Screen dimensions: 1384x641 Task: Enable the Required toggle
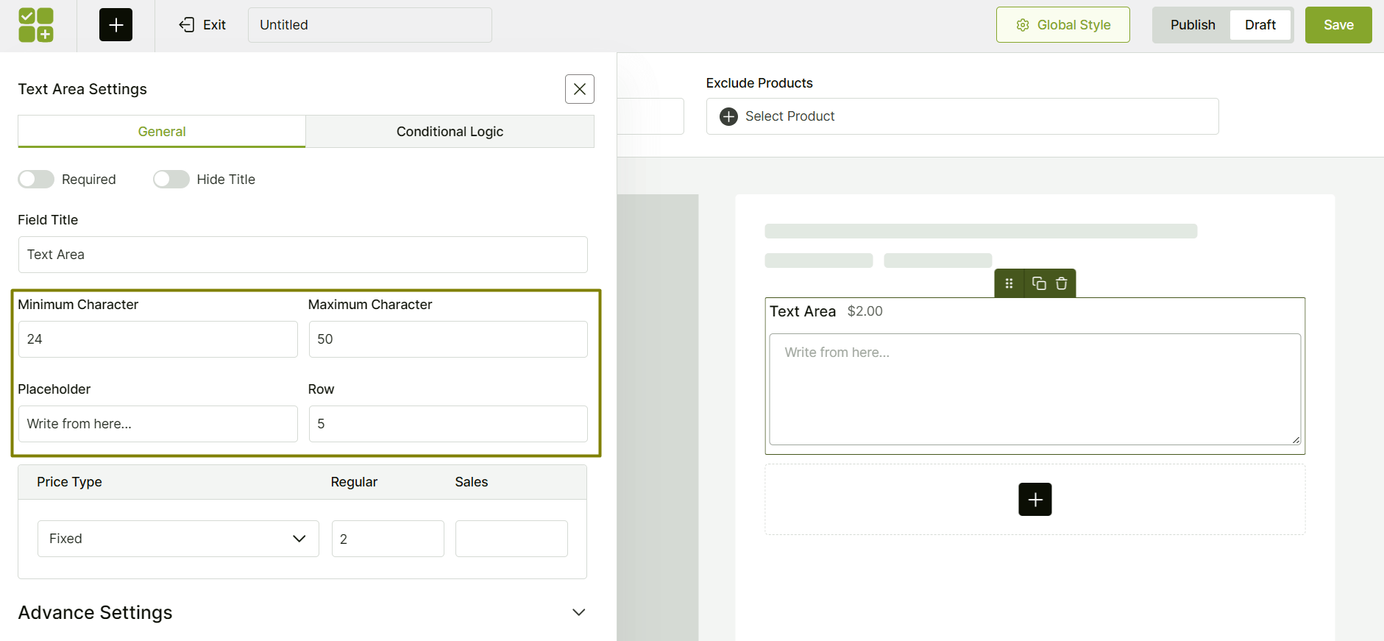[x=37, y=180]
